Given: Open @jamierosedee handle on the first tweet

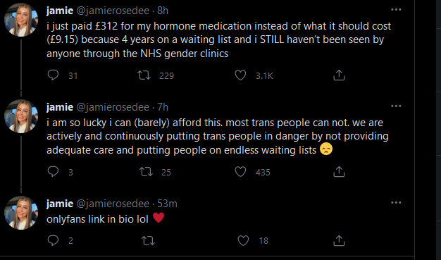Looking at the screenshot, I should click(113, 11).
